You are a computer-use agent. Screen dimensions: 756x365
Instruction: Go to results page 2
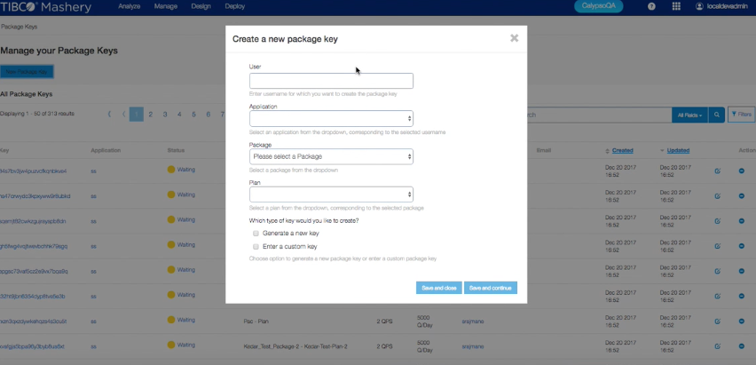[151, 115]
